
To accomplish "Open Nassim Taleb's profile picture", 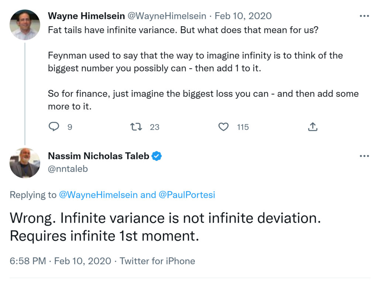I will click(x=25, y=163).
